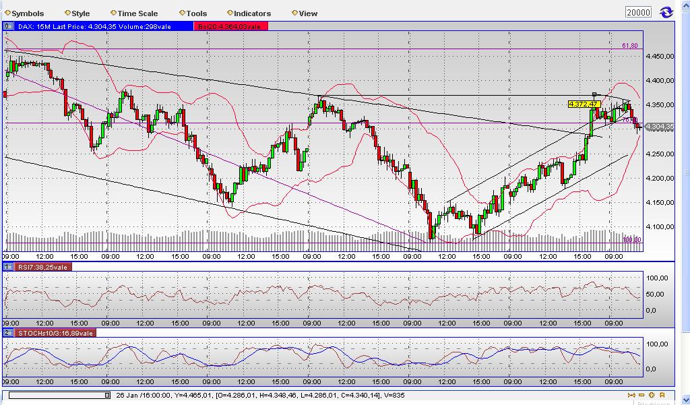Viewport: 690px width, 405px height.
Task: Click the flag icon at bottom right
Action: pos(661,395)
